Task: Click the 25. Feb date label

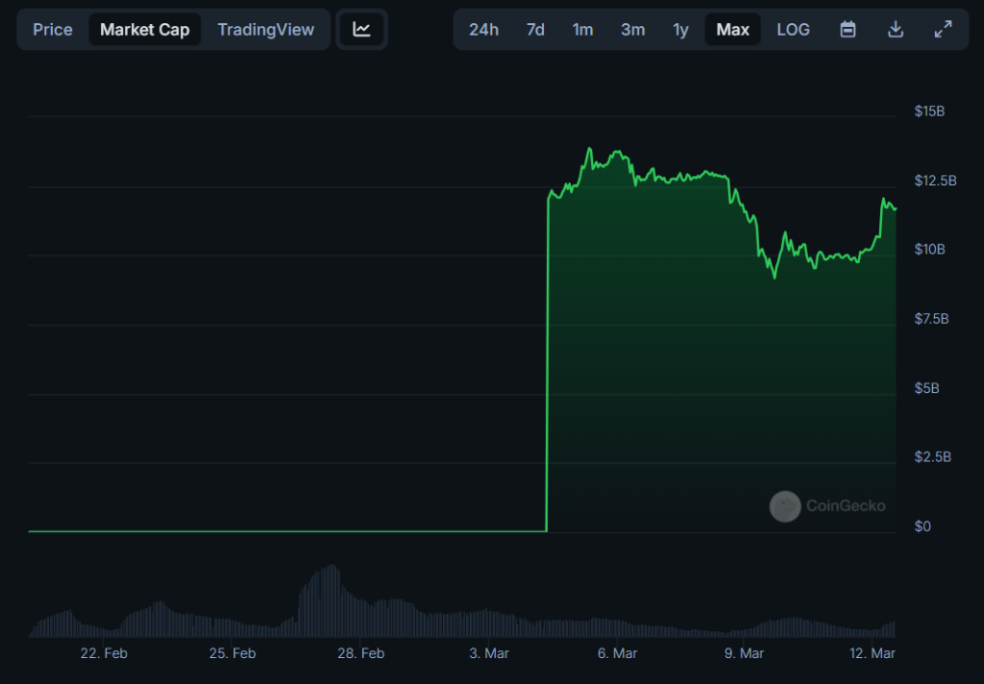Action: pos(233,653)
